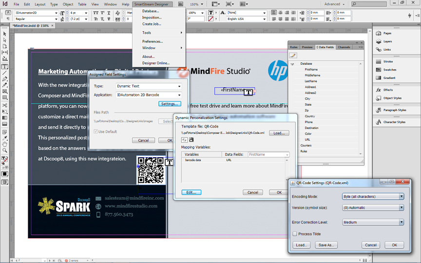Activate the Hand tool
421x263 pixels.
tap(4, 144)
